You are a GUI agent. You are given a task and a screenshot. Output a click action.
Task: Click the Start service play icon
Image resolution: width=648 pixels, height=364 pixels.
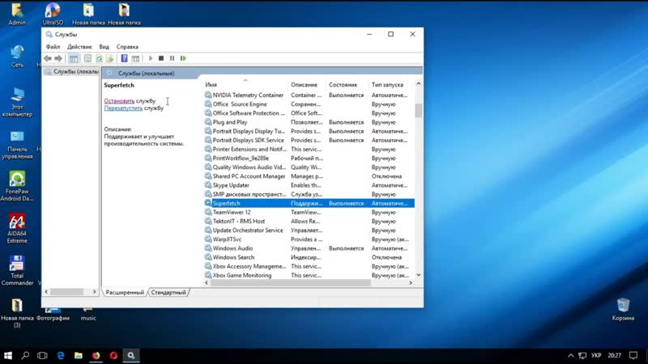point(151,58)
